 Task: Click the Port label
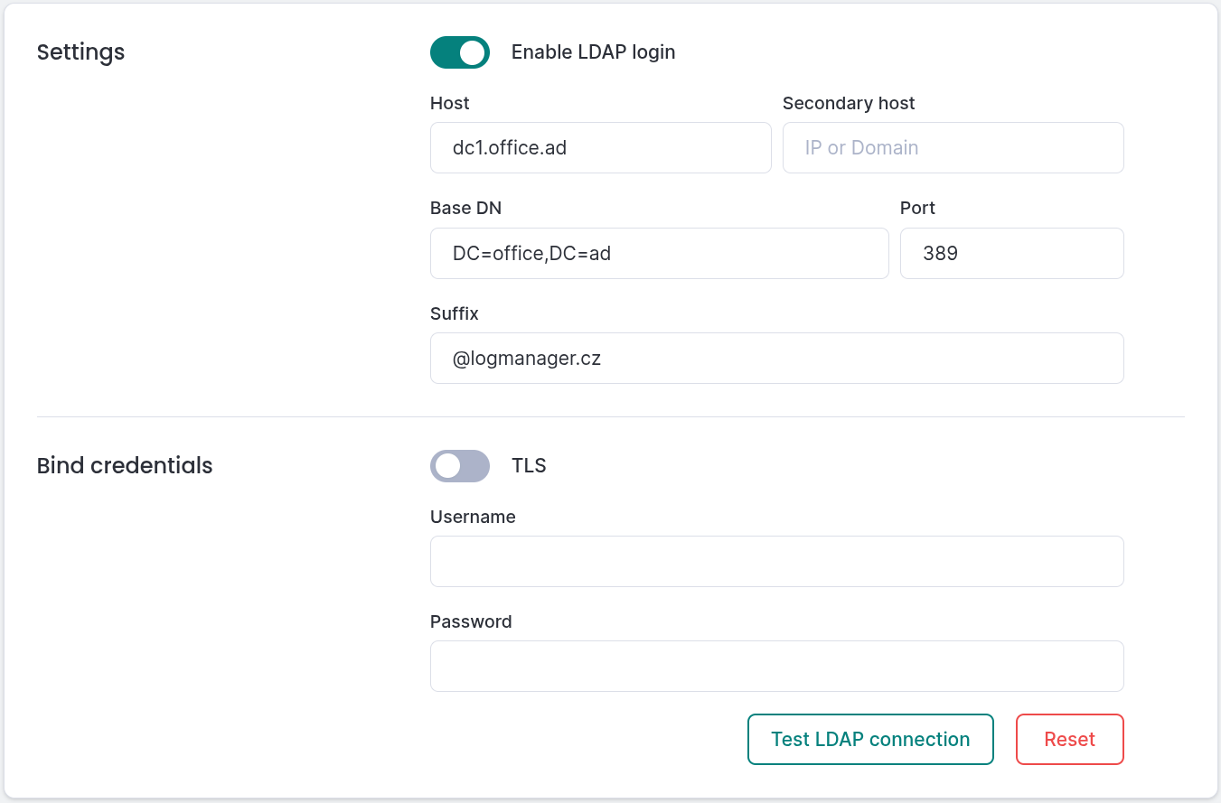click(x=916, y=208)
